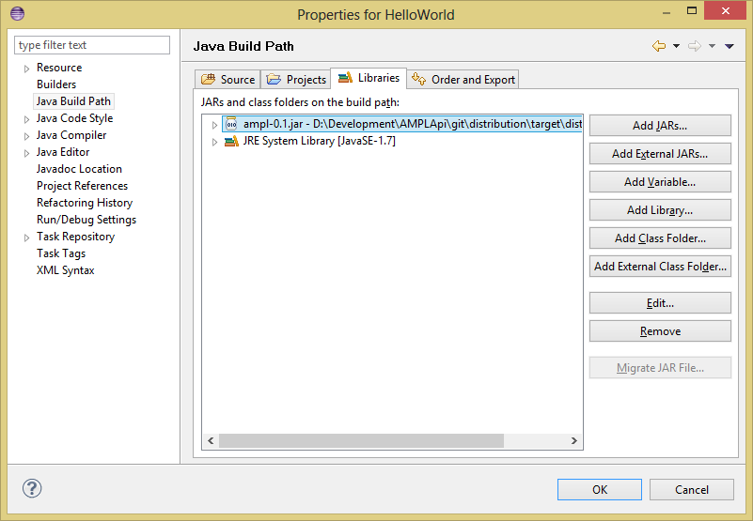Image resolution: width=753 pixels, height=521 pixels.
Task: Open back history dropdown arrow
Action: (x=676, y=46)
